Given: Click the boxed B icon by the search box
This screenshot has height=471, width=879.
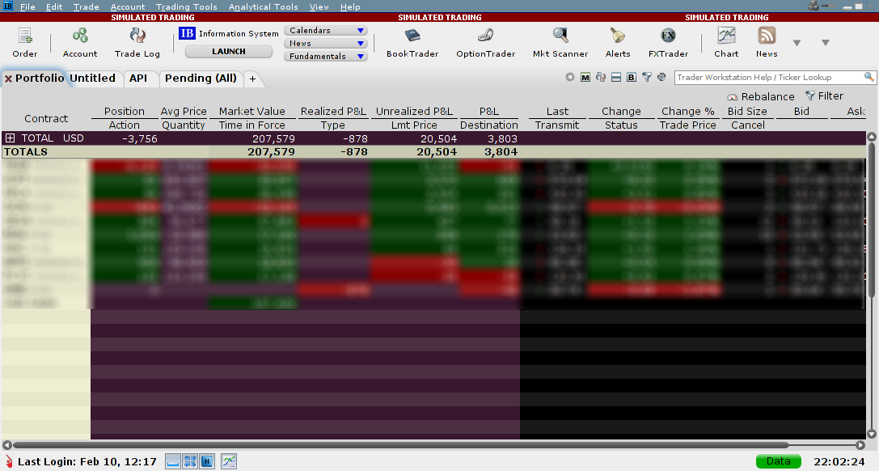Looking at the screenshot, I should tap(632, 78).
